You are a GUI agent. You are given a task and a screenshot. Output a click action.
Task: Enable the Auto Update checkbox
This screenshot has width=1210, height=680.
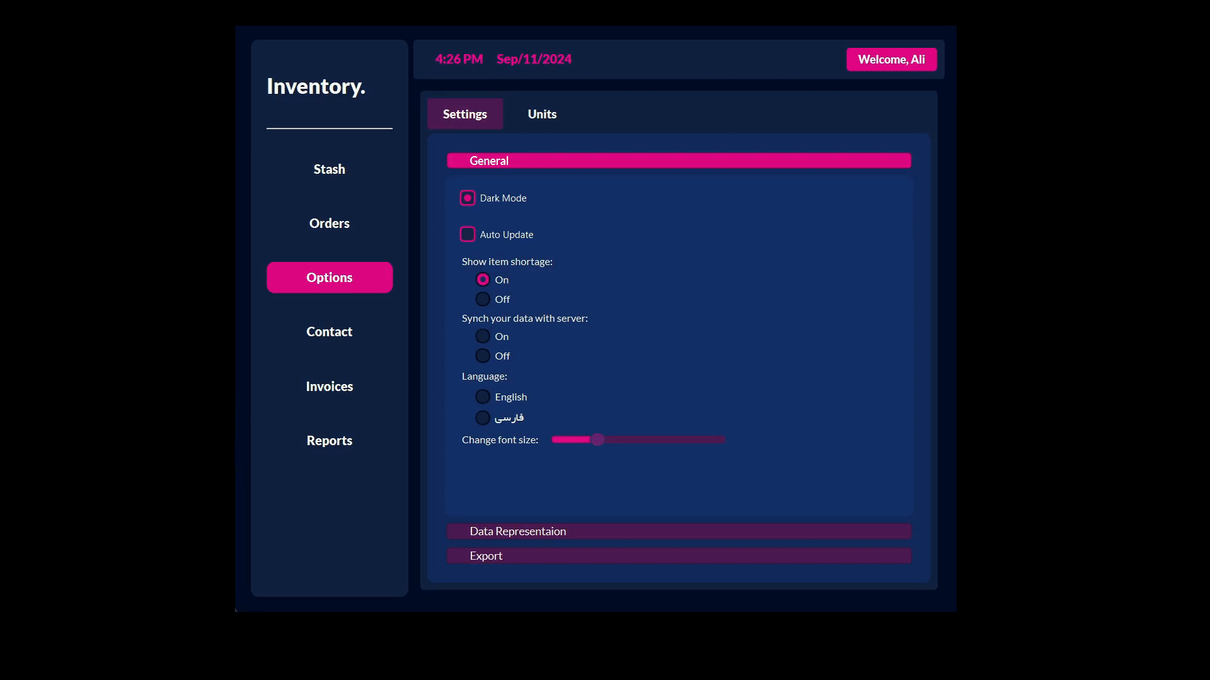(467, 234)
